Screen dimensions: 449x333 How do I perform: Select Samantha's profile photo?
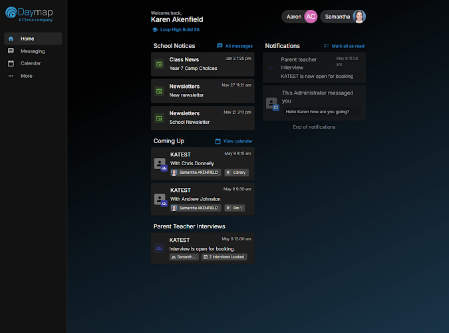[359, 17]
